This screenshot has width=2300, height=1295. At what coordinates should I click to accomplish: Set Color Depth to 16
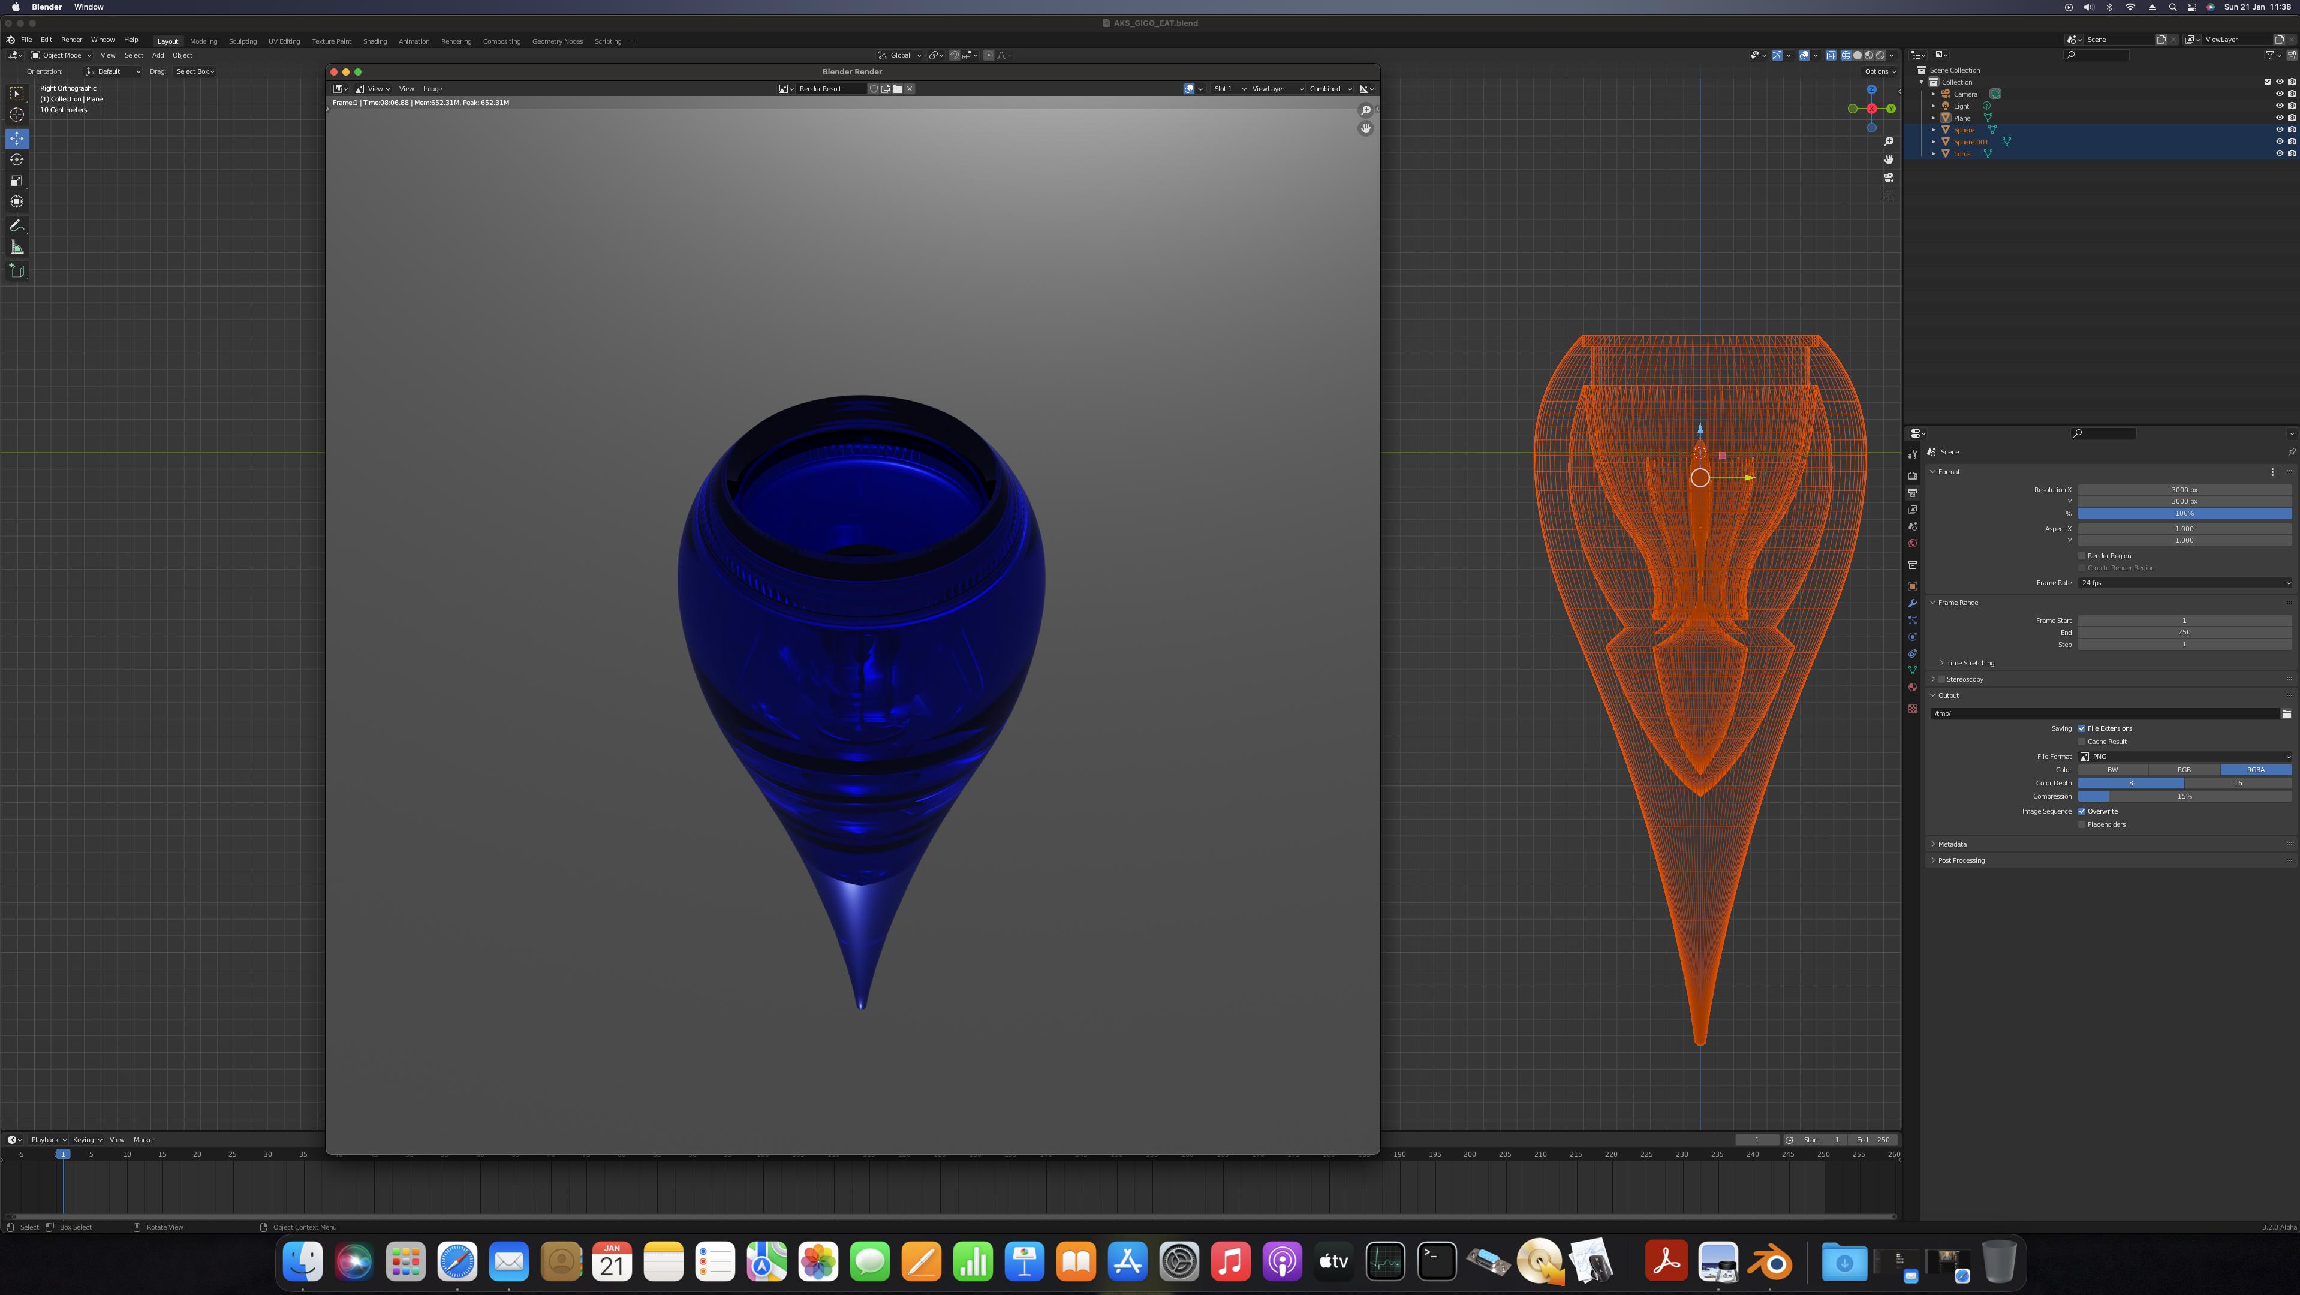(x=2238, y=783)
